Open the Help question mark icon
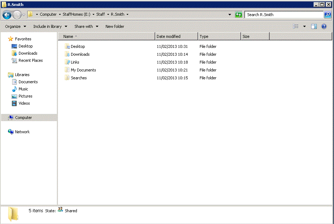 point(324,26)
